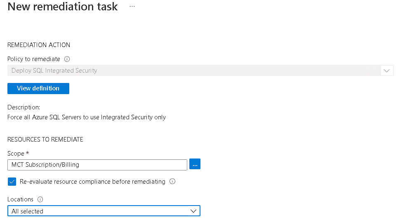Uncheck Re-evaluate resource compliance checkbox
Screen dimensions: 398x220
(x=12, y=182)
